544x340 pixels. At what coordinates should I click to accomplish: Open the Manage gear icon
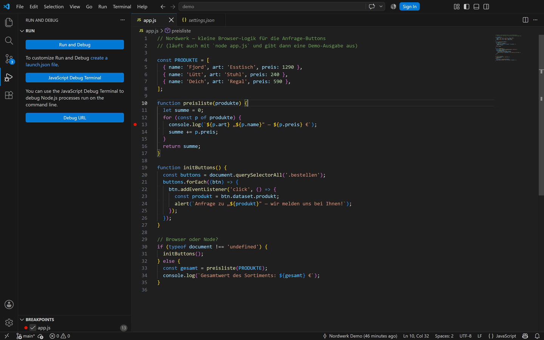(x=9, y=323)
